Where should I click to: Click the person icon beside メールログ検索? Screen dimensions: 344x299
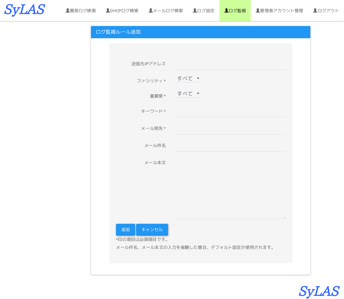pyautogui.click(x=151, y=10)
